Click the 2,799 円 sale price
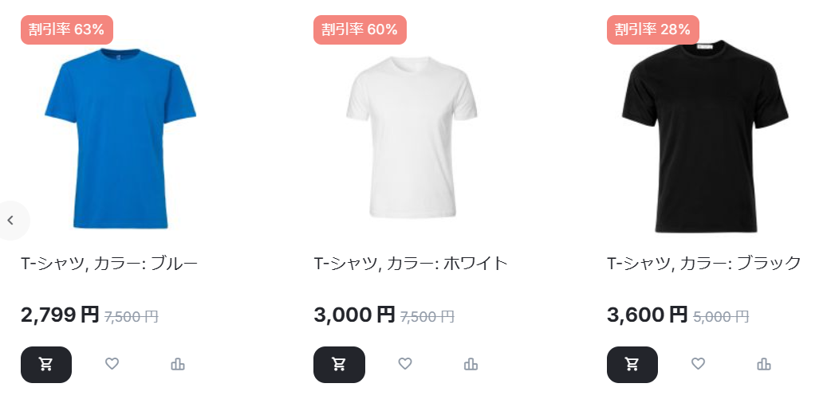The height and width of the screenshot is (403, 835). tap(60, 315)
